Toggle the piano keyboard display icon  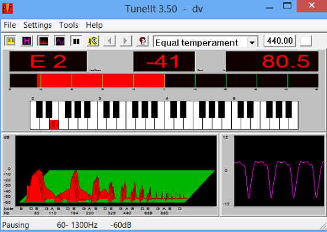click(10, 41)
